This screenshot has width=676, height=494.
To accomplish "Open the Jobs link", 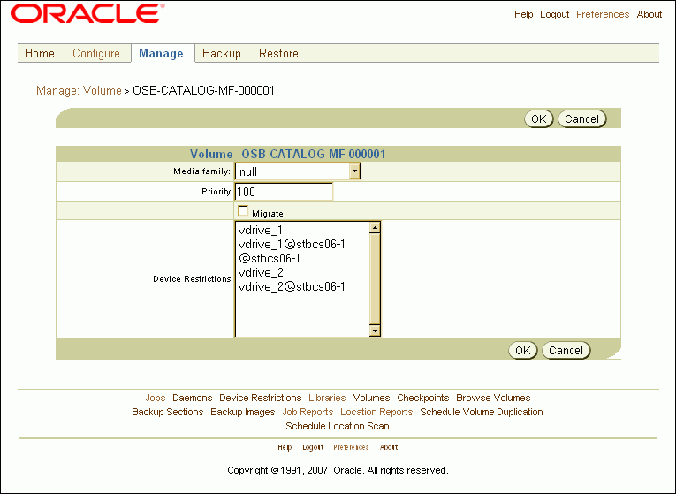I will 156,398.
